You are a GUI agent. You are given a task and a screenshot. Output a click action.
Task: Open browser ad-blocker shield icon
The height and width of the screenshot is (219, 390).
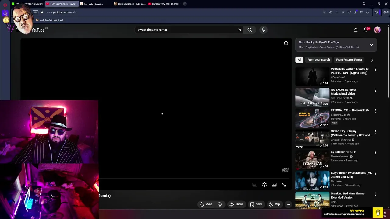click(x=337, y=12)
